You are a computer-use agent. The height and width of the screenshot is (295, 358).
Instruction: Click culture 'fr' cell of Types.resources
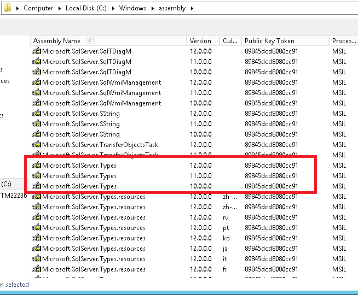225,269
